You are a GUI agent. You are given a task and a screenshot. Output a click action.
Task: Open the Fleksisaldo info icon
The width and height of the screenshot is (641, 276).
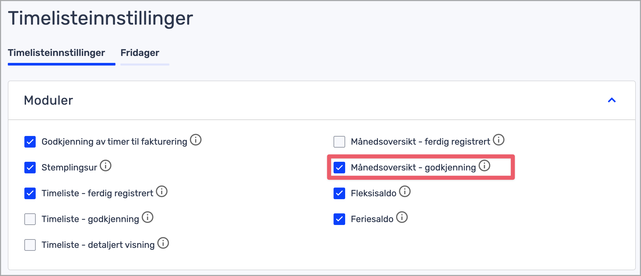[x=405, y=191]
